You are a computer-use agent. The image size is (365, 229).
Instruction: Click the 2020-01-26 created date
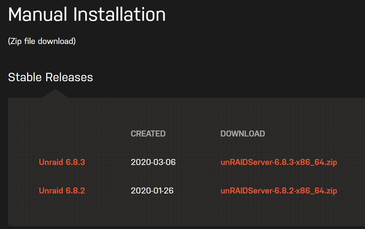coord(152,191)
